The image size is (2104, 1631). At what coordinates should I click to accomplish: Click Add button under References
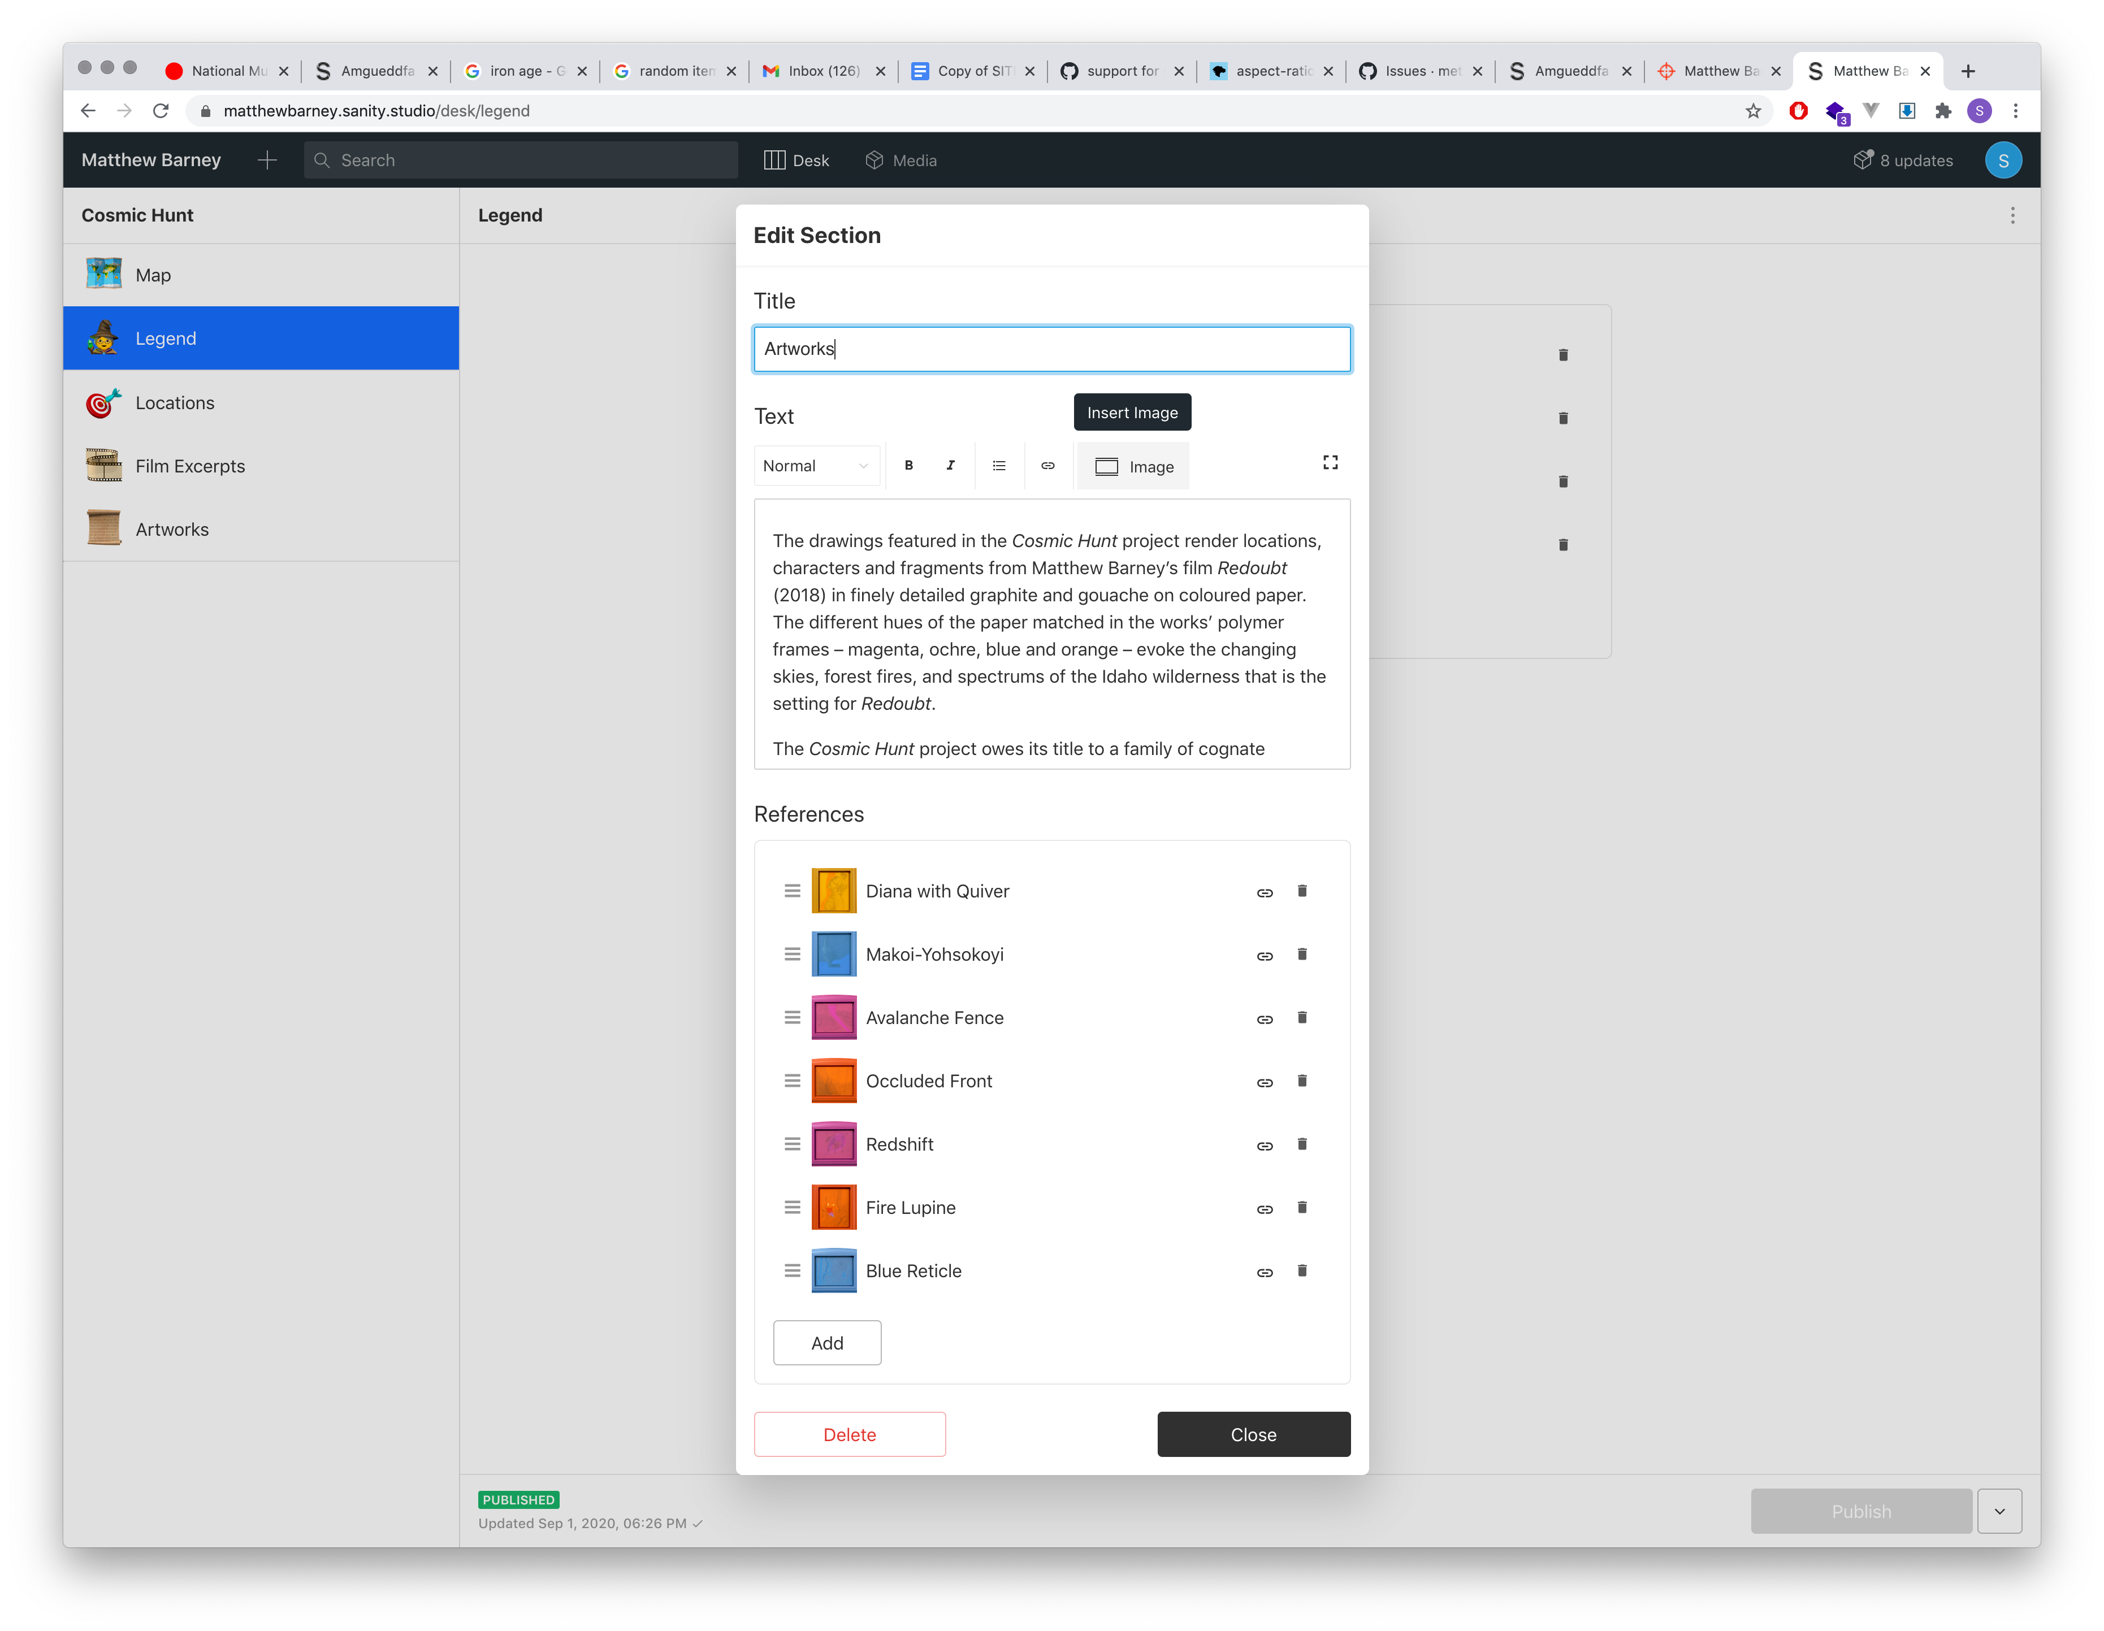click(826, 1343)
